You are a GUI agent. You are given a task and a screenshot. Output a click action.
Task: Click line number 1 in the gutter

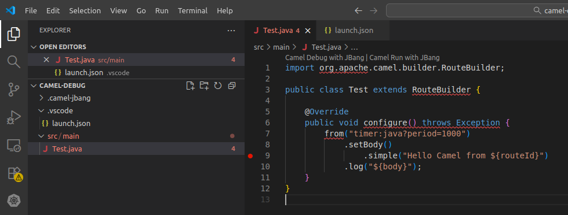click(x=267, y=68)
